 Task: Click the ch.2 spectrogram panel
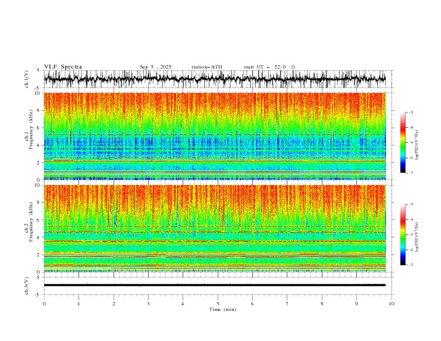click(x=215, y=228)
